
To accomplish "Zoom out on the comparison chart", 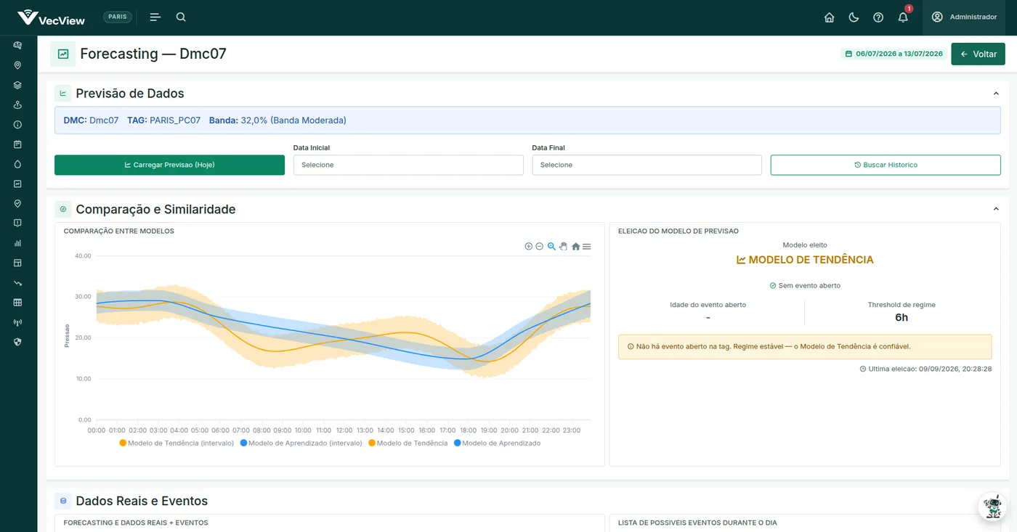I will [x=539, y=247].
